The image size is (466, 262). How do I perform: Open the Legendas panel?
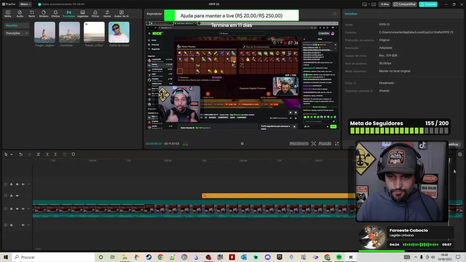(83, 14)
